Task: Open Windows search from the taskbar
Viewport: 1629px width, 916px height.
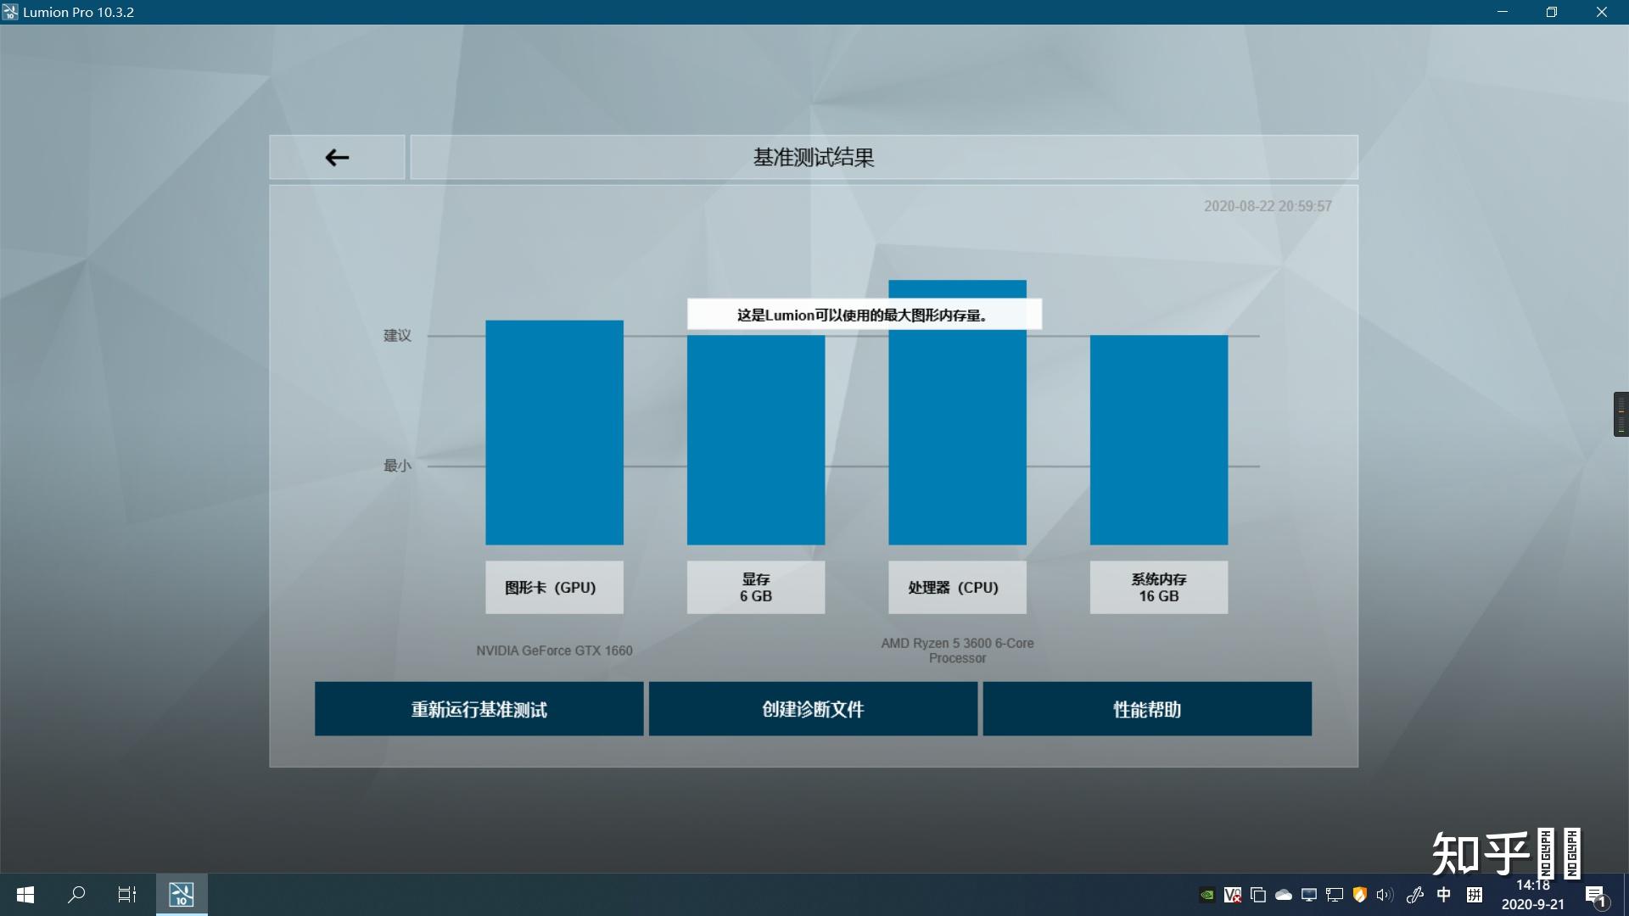Action: tap(76, 895)
